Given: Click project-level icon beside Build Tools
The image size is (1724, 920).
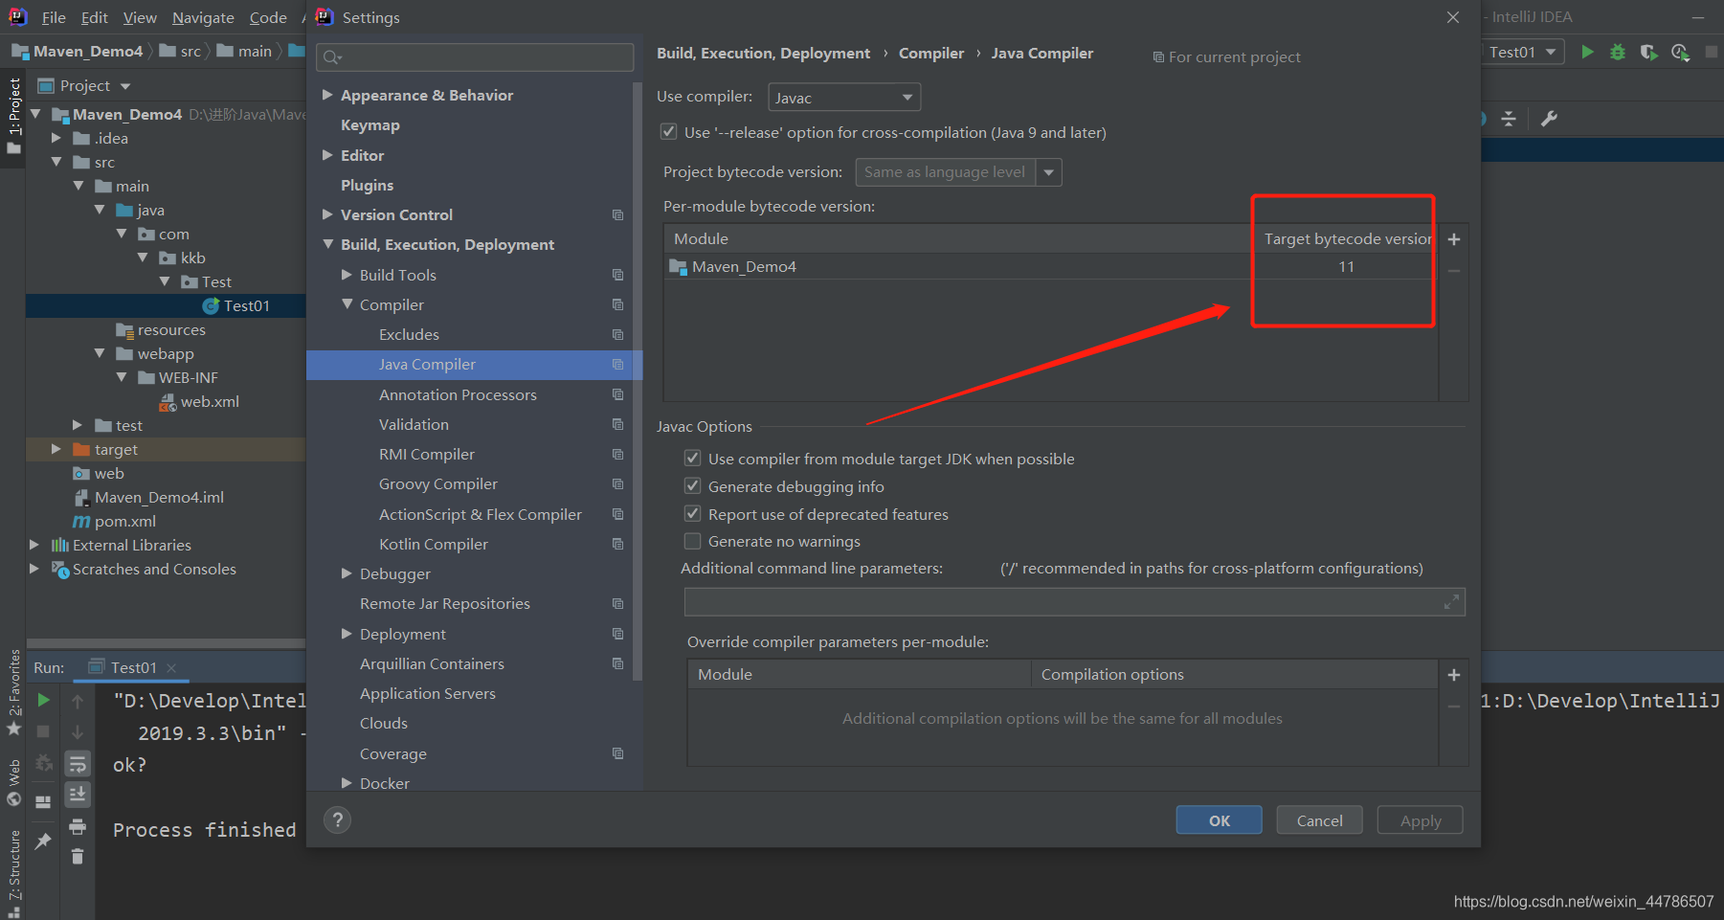Looking at the screenshot, I should (617, 275).
